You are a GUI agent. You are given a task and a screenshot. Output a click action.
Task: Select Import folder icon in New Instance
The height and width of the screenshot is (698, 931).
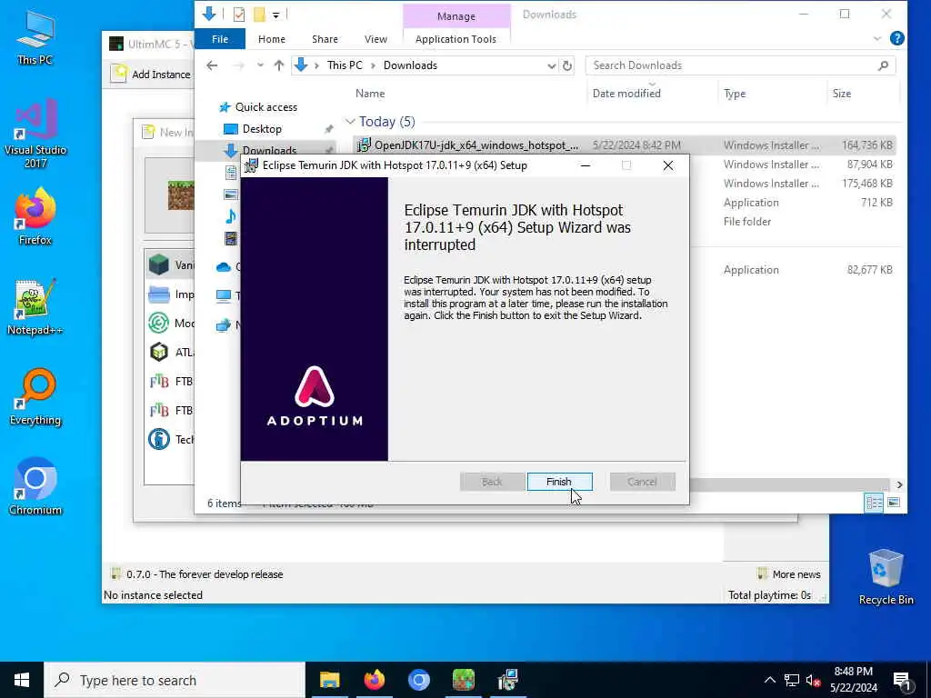coord(158,294)
